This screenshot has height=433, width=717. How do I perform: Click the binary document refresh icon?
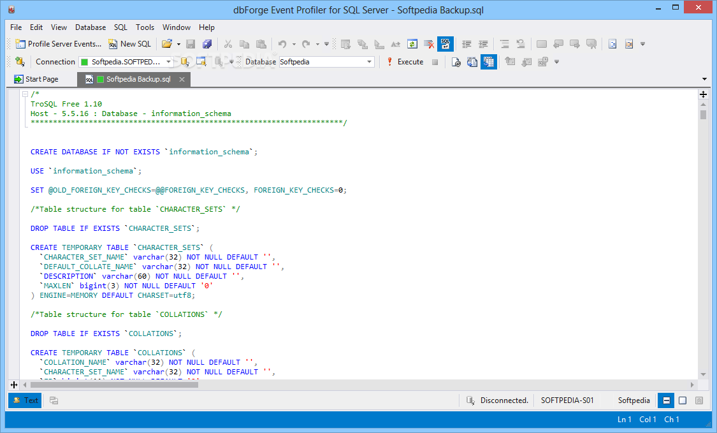click(x=472, y=62)
